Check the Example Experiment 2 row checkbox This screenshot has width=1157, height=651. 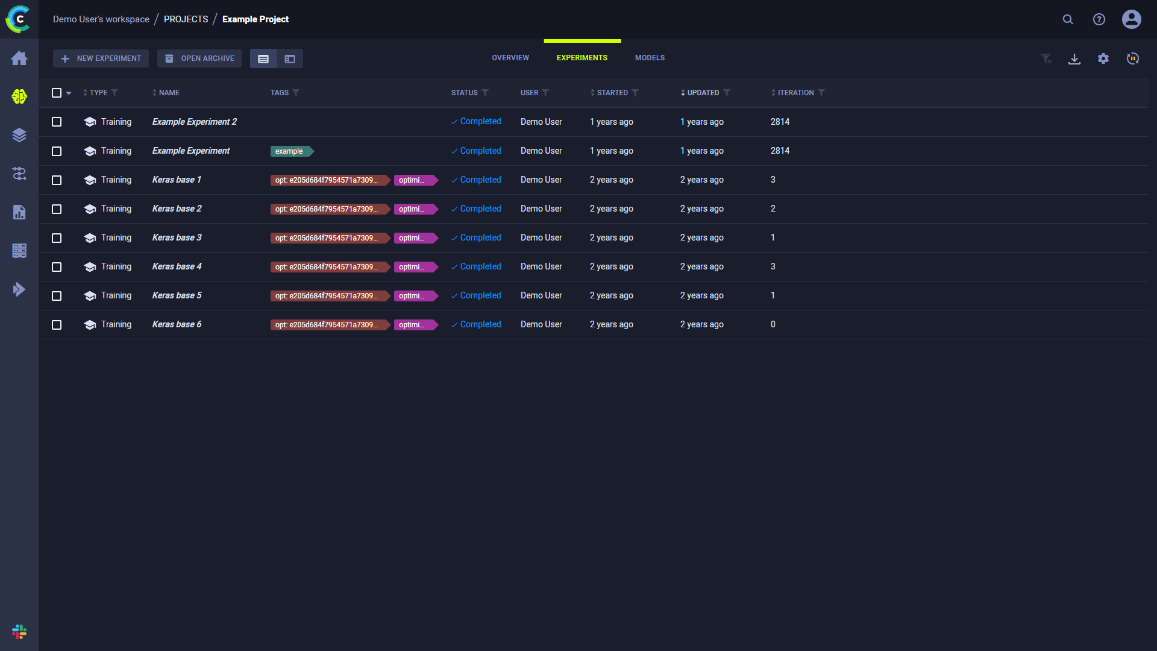point(56,122)
